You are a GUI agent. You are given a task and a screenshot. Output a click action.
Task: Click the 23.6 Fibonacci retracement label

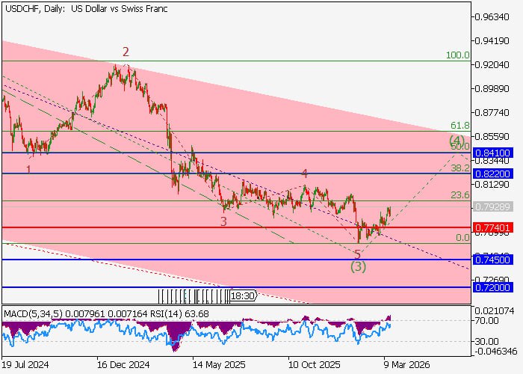tap(459, 195)
